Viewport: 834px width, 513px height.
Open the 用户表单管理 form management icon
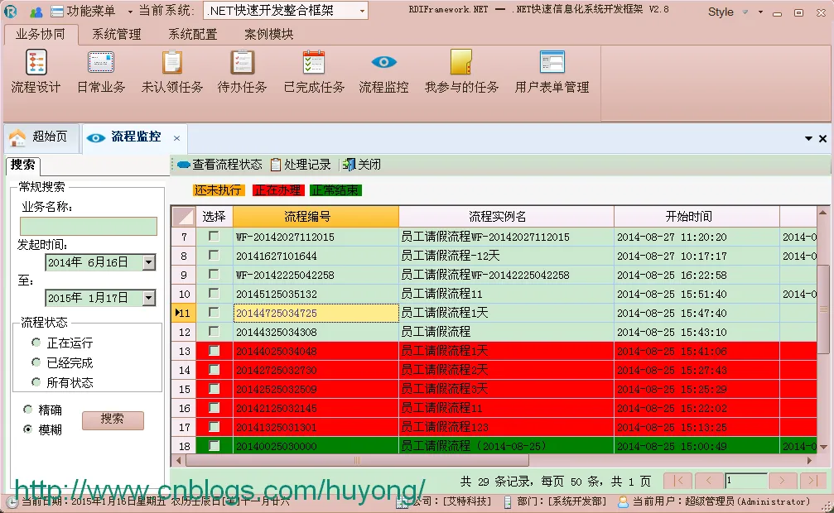click(x=552, y=62)
